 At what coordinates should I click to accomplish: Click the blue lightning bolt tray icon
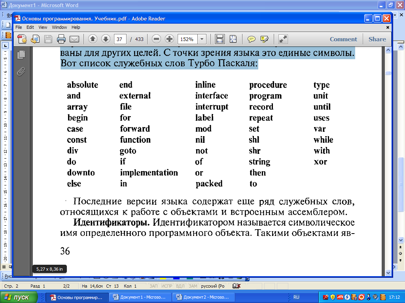click(347, 297)
